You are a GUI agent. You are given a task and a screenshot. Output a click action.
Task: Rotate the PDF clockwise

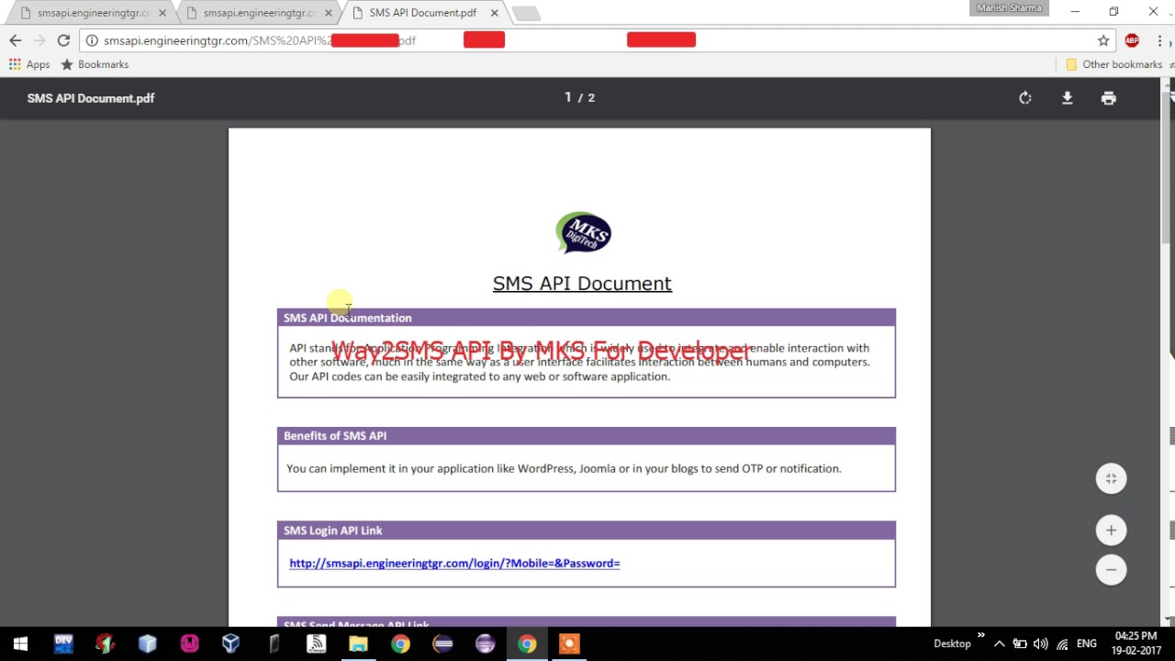(x=1025, y=98)
